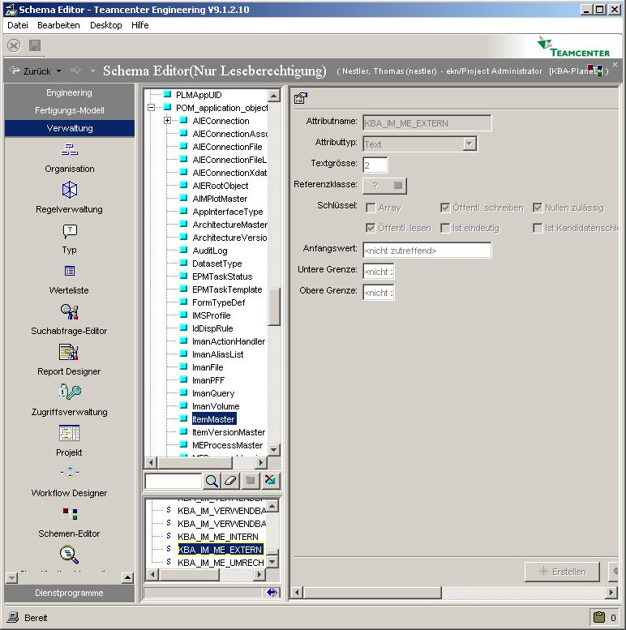Screen dimensions: 626x630
Task: Open the Regelverwaltung cube icon
Action: tap(69, 190)
